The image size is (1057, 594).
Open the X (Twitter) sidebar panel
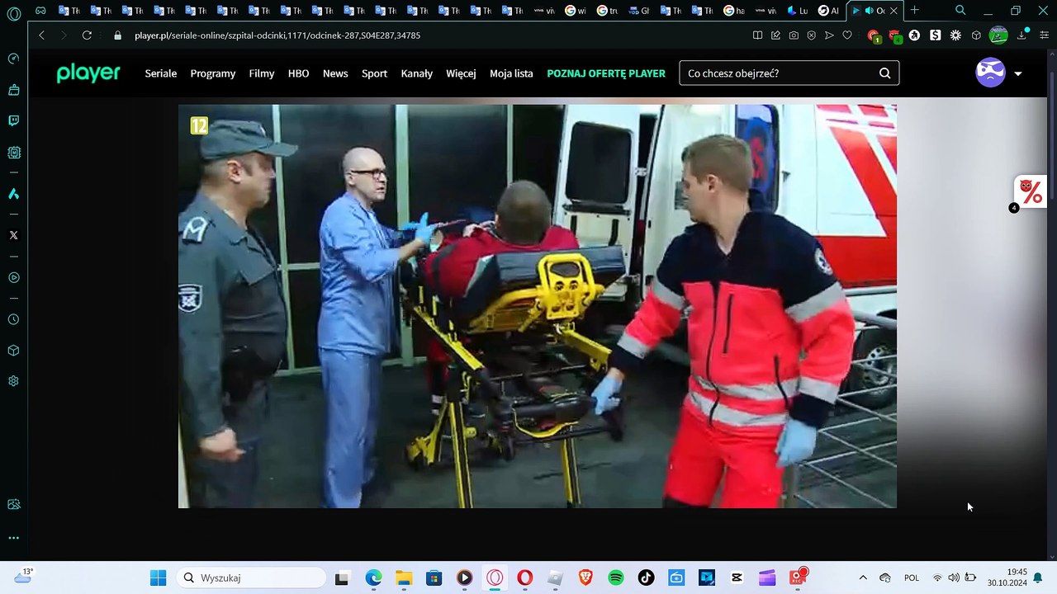pyautogui.click(x=13, y=235)
